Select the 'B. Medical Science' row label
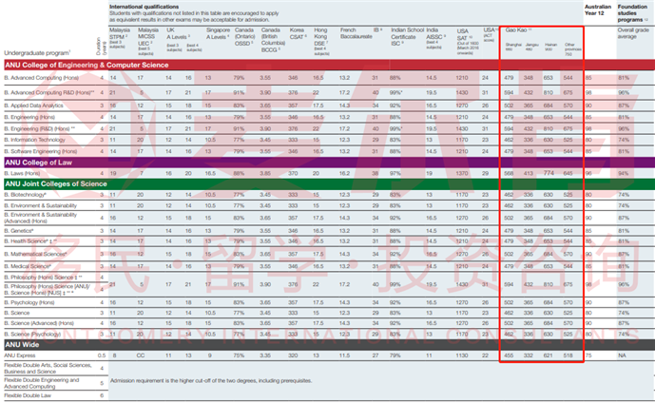Screen dimensions: 655x403 28,266
